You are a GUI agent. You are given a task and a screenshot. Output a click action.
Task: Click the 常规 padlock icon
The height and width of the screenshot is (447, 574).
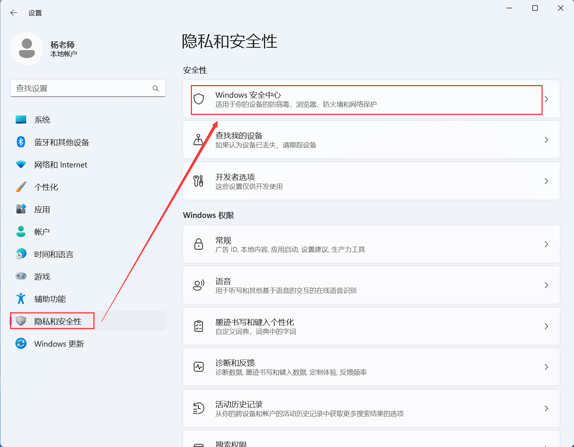[199, 244]
